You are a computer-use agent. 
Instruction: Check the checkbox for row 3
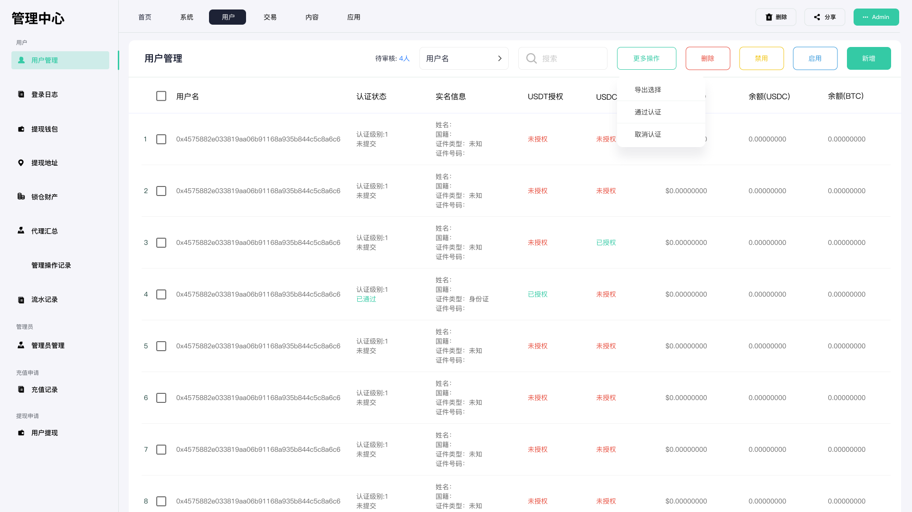pos(161,243)
